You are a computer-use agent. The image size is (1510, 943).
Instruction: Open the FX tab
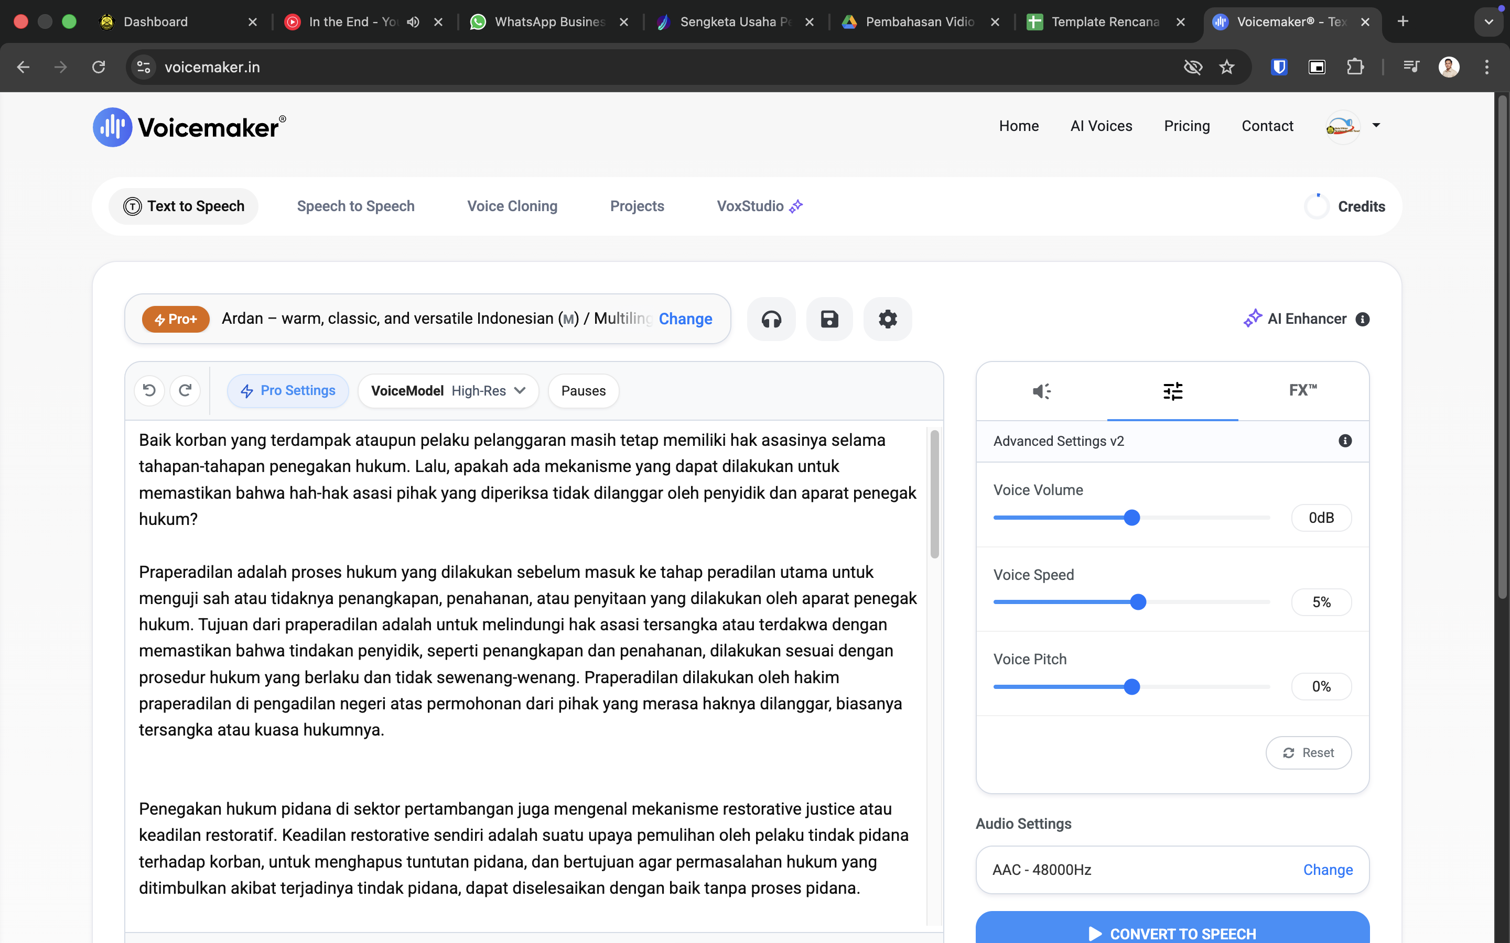pos(1303,390)
